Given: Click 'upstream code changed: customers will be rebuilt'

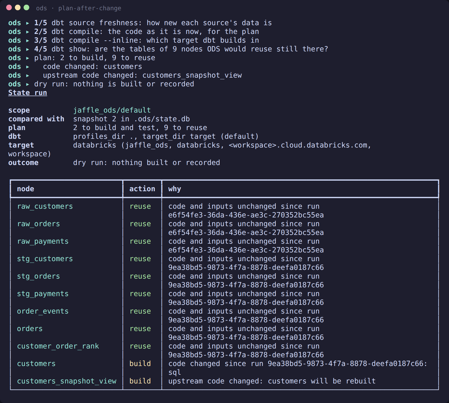Looking at the screenshot, I should click(272, 381).
